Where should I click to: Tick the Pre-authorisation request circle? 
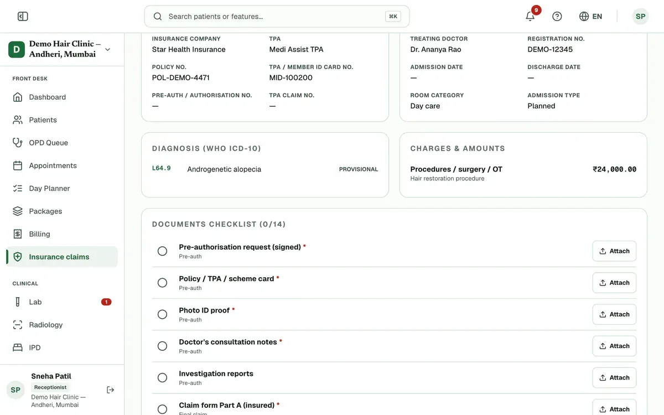(162, 251)
